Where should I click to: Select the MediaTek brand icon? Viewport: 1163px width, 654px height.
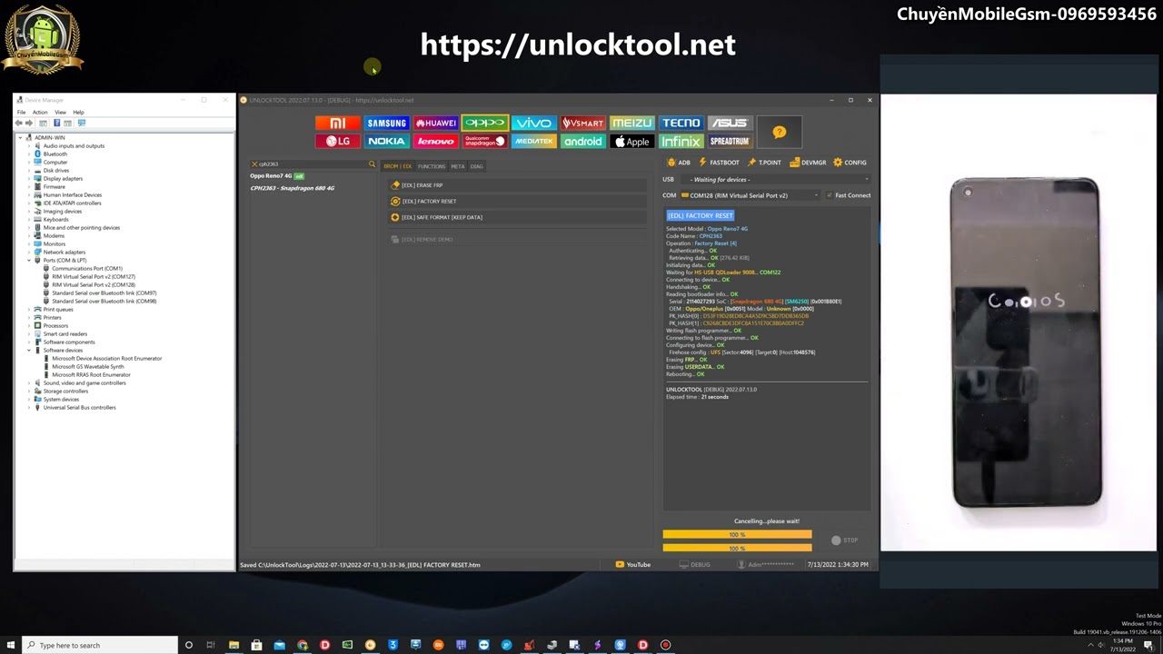[x=533, y=141]
